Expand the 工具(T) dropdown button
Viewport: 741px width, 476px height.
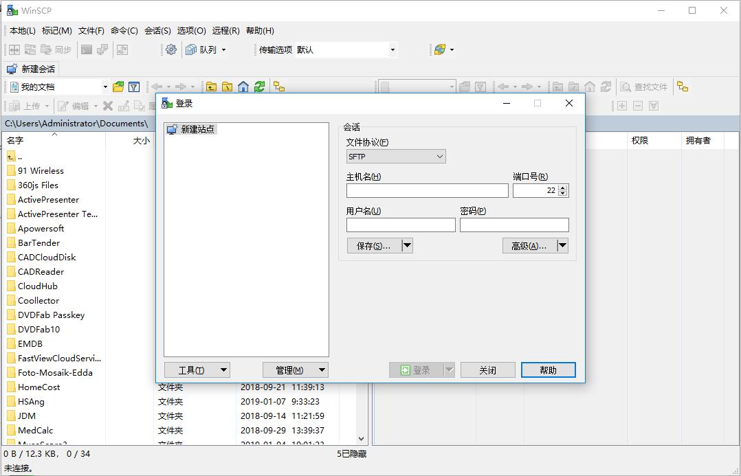coord(197,370)
